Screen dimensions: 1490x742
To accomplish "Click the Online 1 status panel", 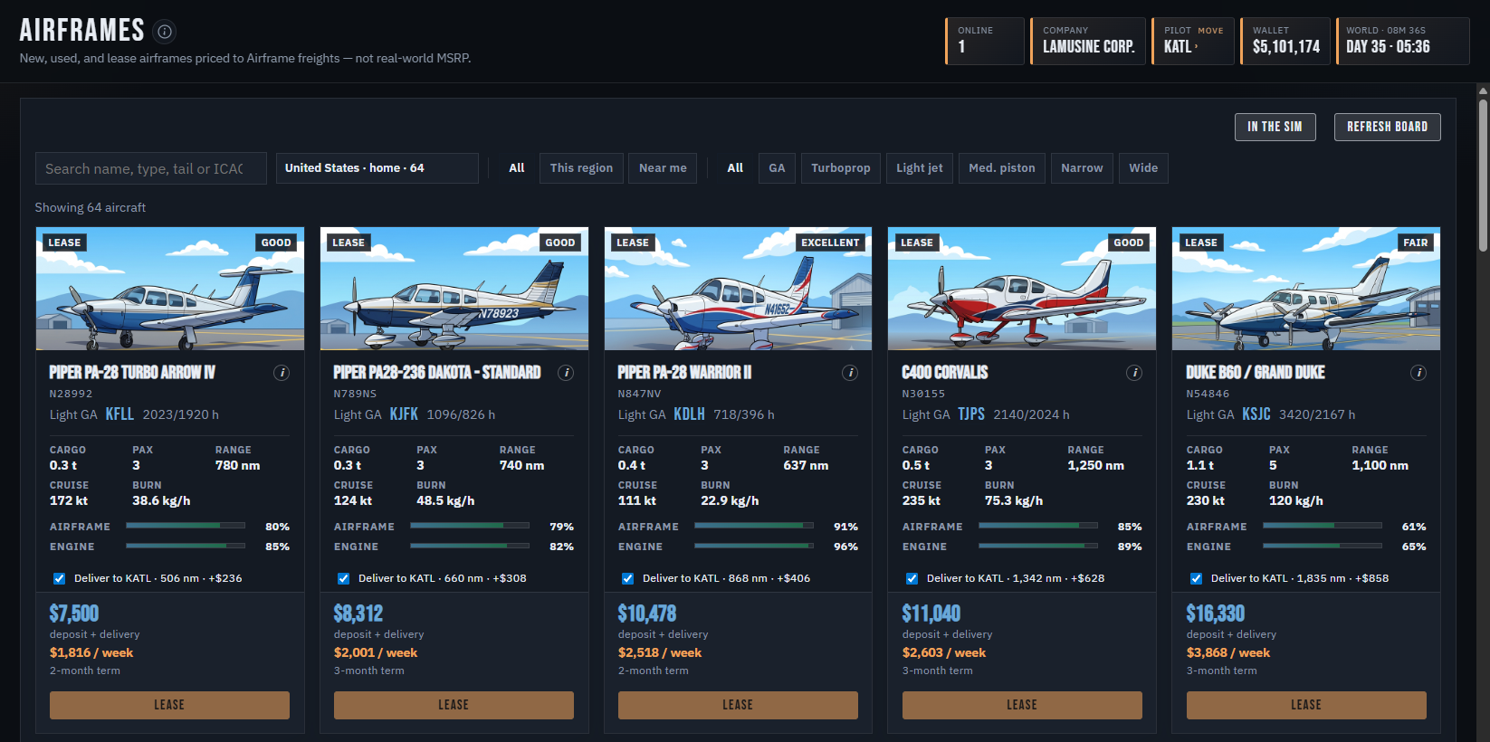I will 985,41.
